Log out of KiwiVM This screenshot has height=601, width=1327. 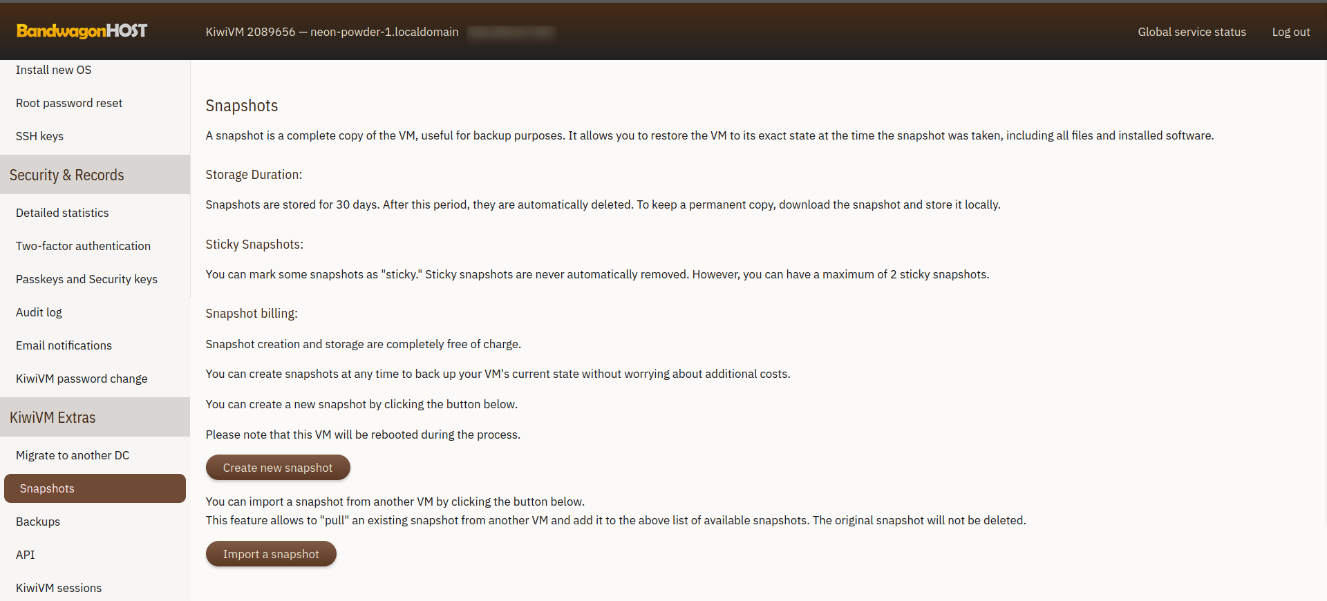1290,32
